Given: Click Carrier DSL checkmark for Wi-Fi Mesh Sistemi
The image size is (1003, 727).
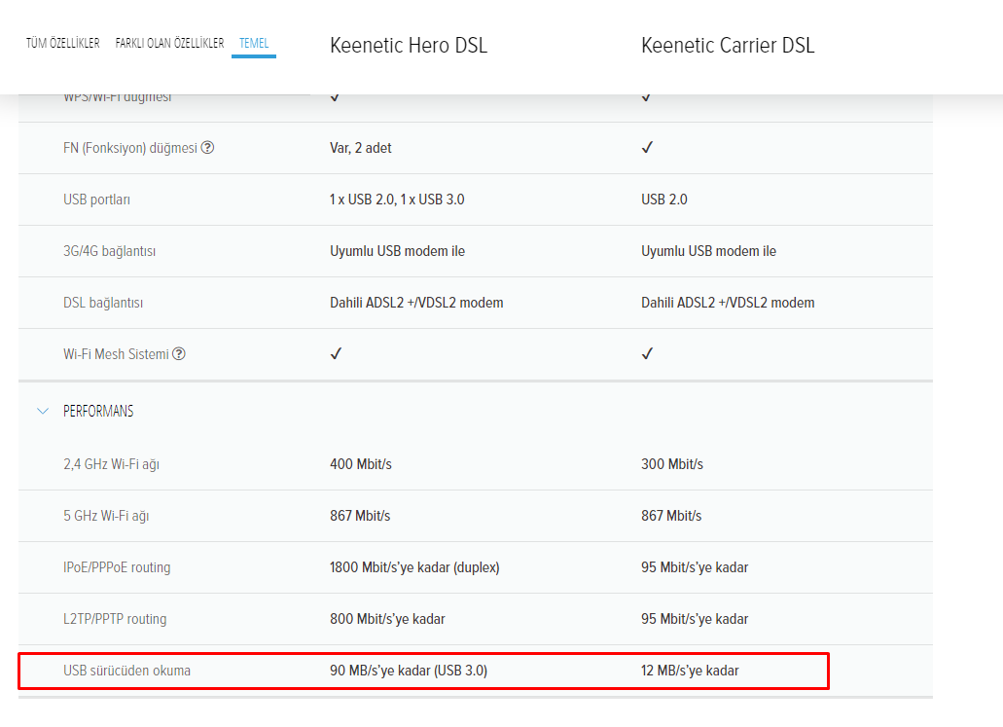Looking at the screenshot, I should (x=647, y=353).
